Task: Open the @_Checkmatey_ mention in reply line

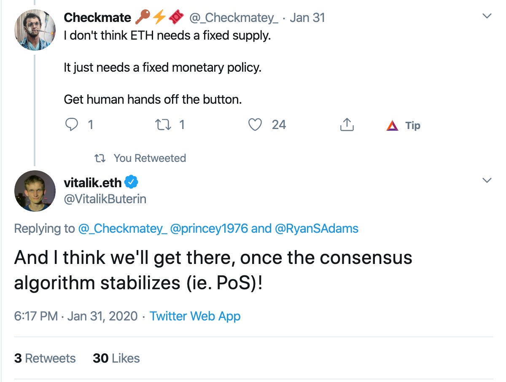Action: click(122, 229)
